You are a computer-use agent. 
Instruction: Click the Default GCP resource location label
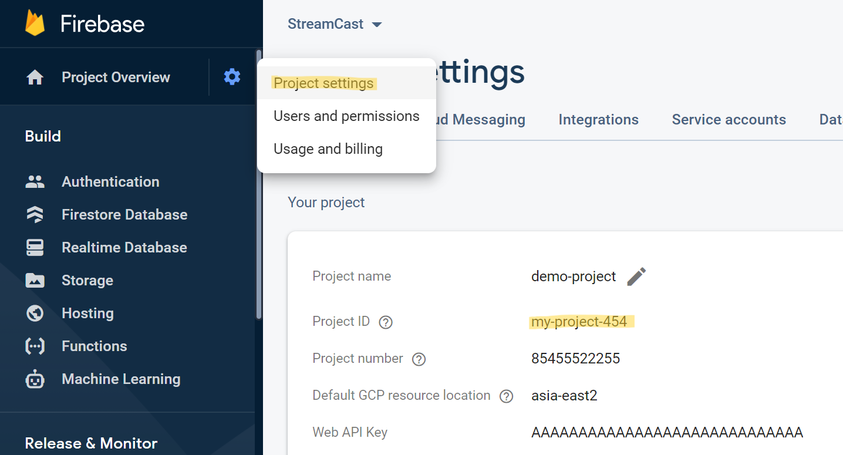[402, 396]
